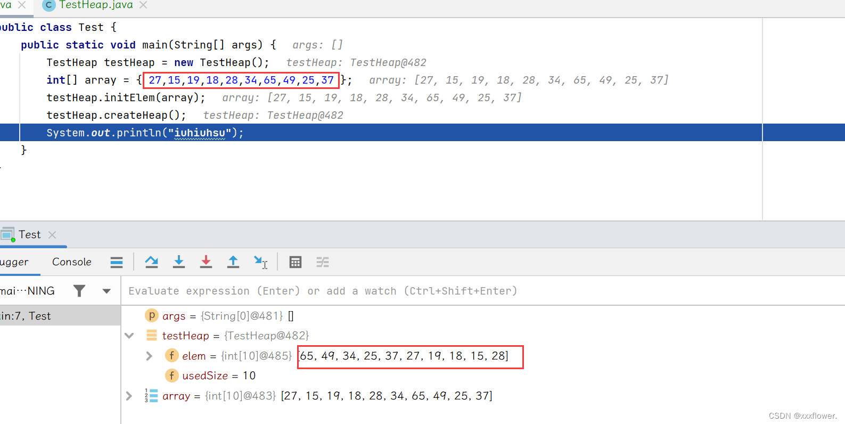The height and width of the screenshot is (424, 845).
Task: Select the Test debug session tab
Action: [29, 234]
